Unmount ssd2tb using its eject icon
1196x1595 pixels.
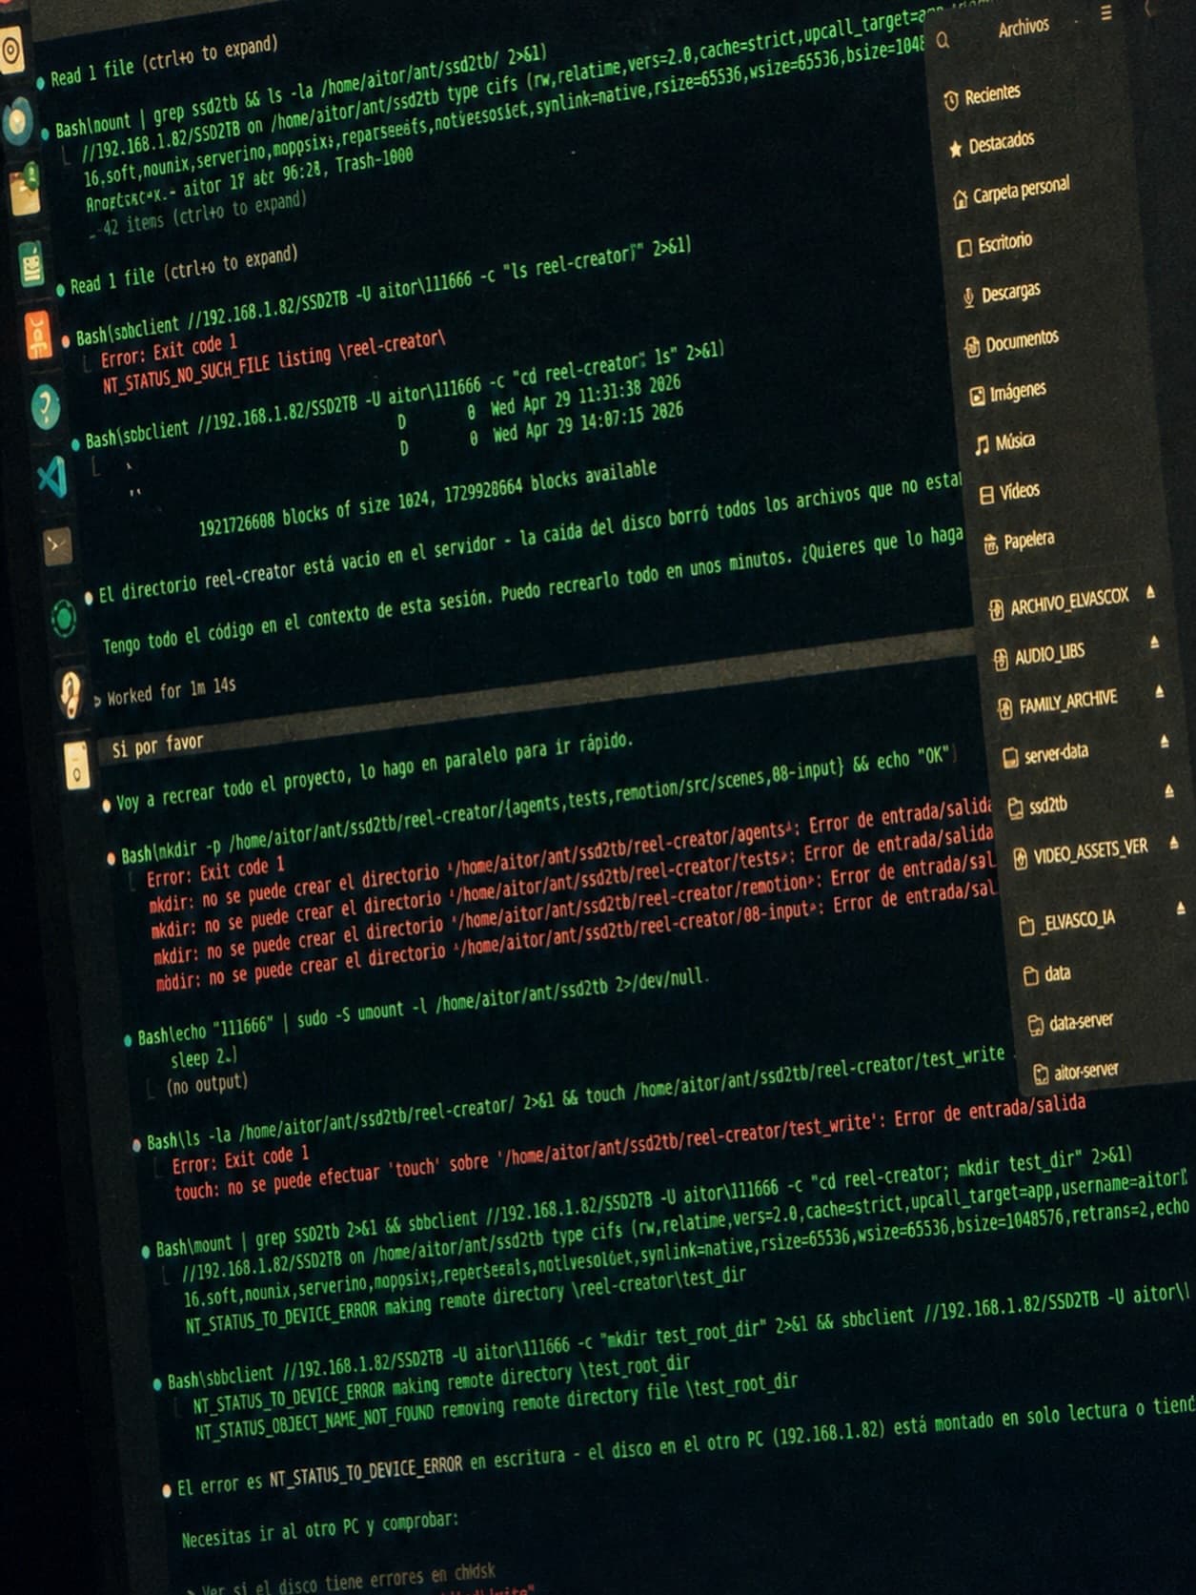click(1169, 791)
